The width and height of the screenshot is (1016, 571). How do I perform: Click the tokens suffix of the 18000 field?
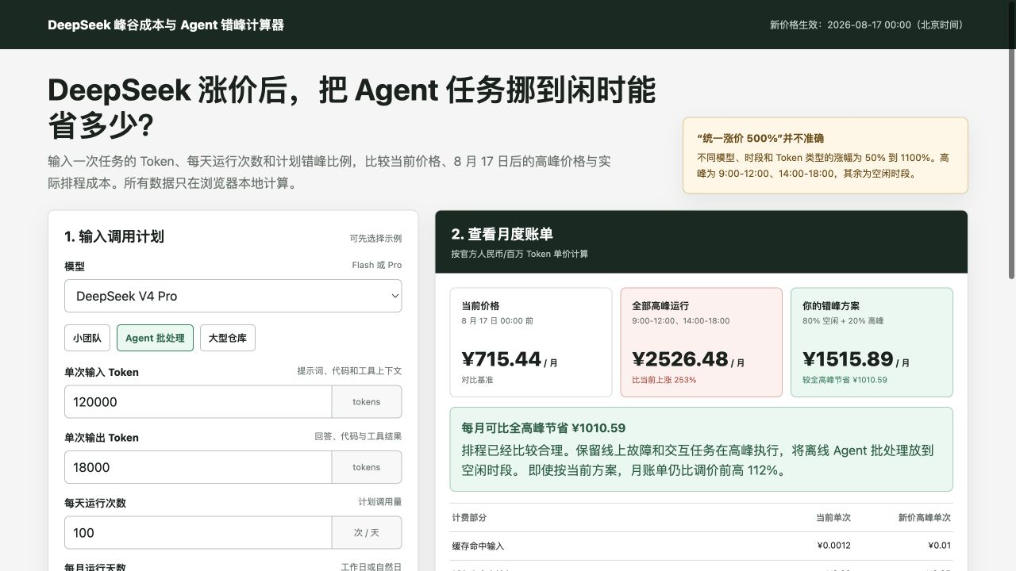[367, 467]
